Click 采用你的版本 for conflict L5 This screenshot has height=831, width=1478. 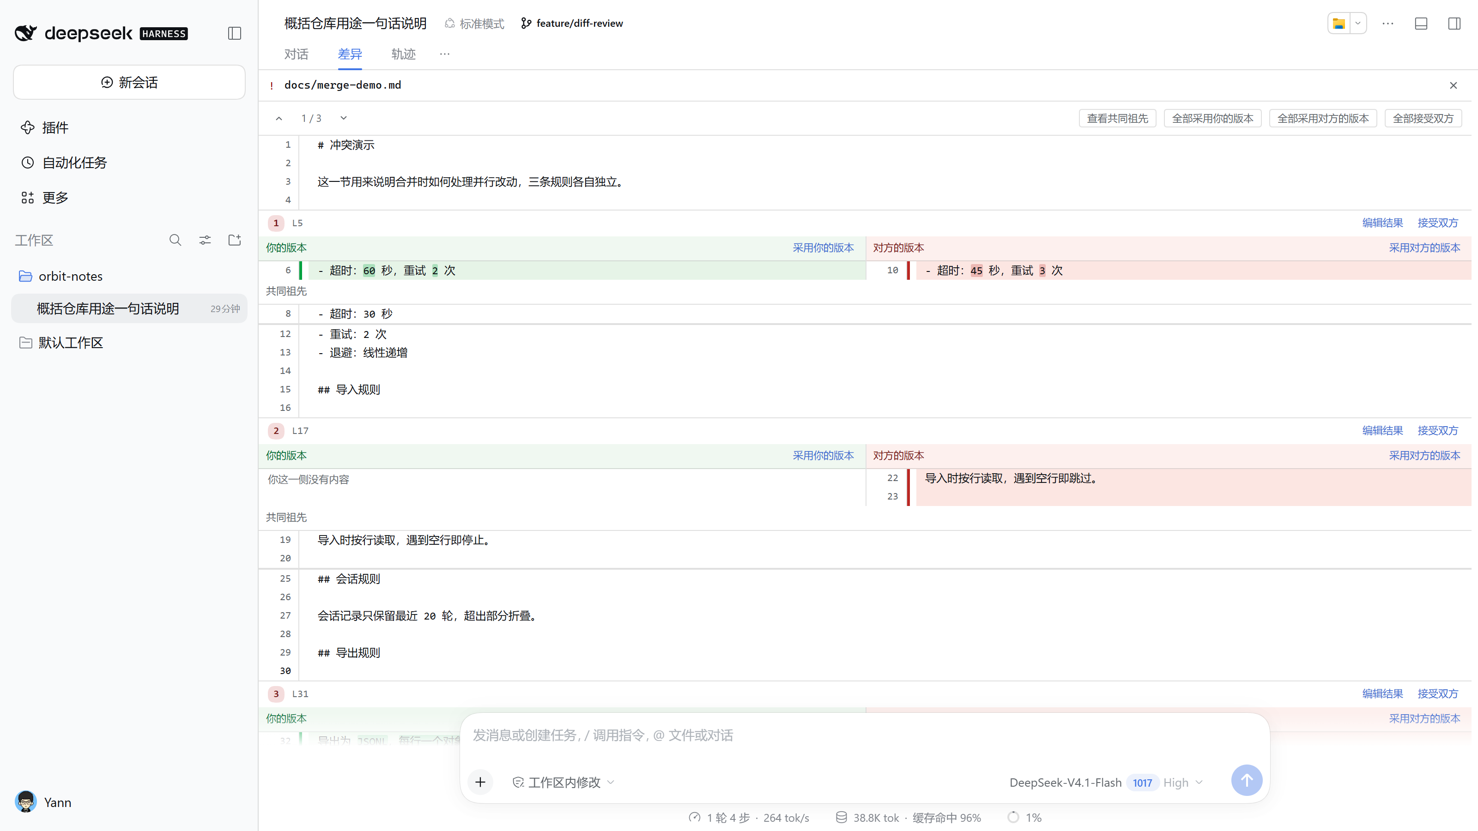pyautogui.click(x=823, y=248)
